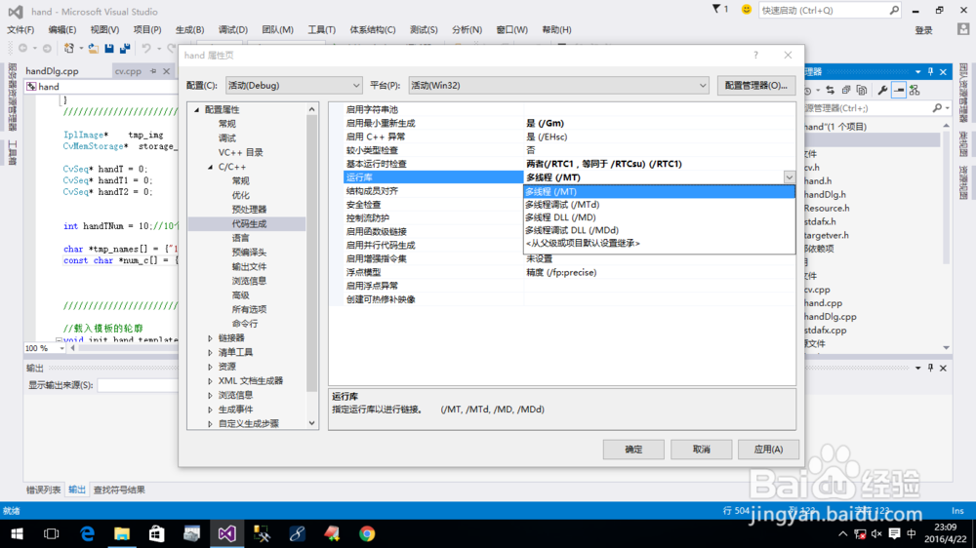Open Microsoft Edge from the taskbar

[87, 533]
